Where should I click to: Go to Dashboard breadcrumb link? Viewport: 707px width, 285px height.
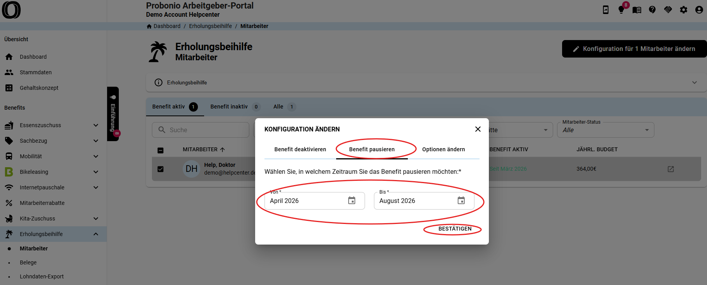click(x=167, y=26)
